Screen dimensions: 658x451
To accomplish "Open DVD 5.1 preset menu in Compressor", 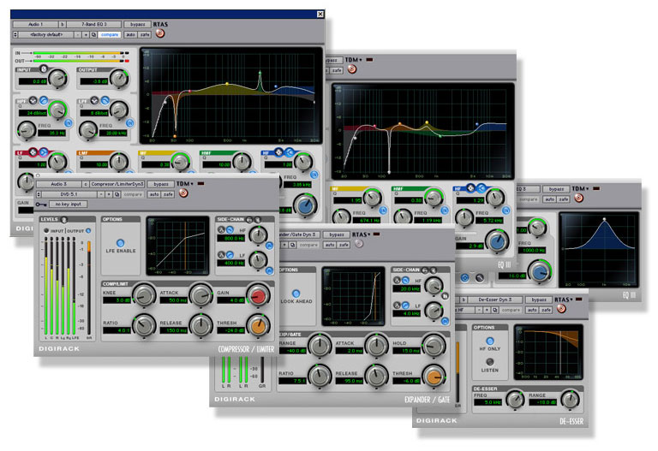I will click(69, 194).
